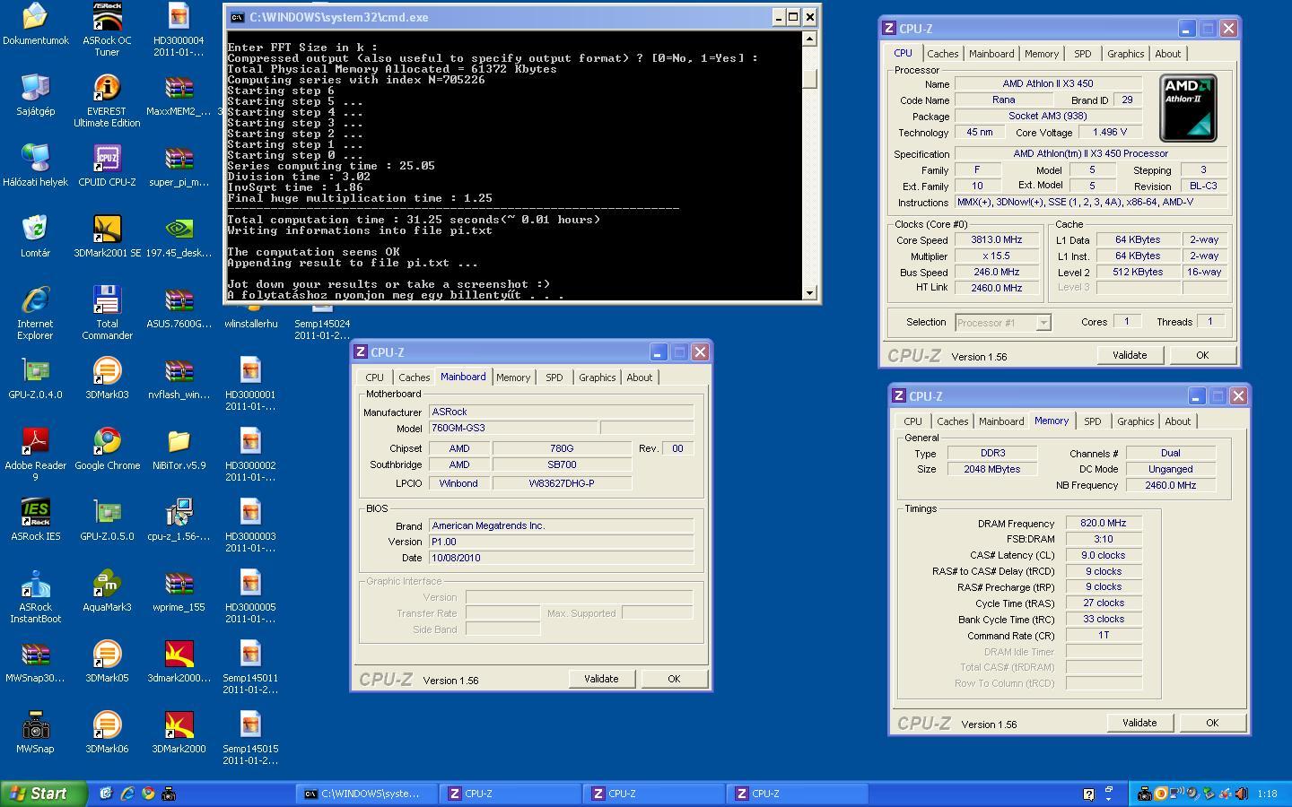Click the DRAM Frequency value 820.0 MHz
This screenshot has width=1292, height=807.
pos(1103,523)
